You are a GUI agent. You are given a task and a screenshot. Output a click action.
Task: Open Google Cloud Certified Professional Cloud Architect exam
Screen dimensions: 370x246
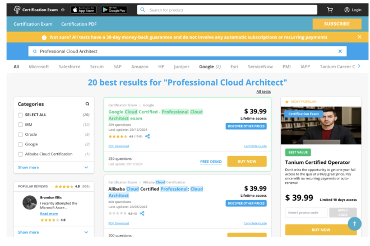pos(155,115)
